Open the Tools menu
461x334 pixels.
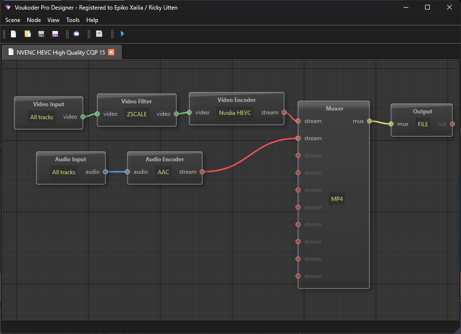[x=73, y=20]
